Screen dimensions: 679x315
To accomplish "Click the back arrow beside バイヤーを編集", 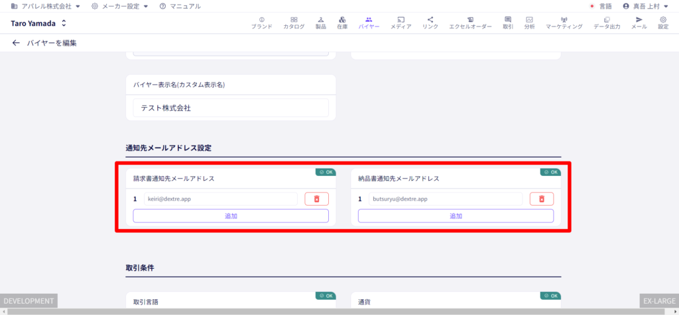I will click(16, 43).
